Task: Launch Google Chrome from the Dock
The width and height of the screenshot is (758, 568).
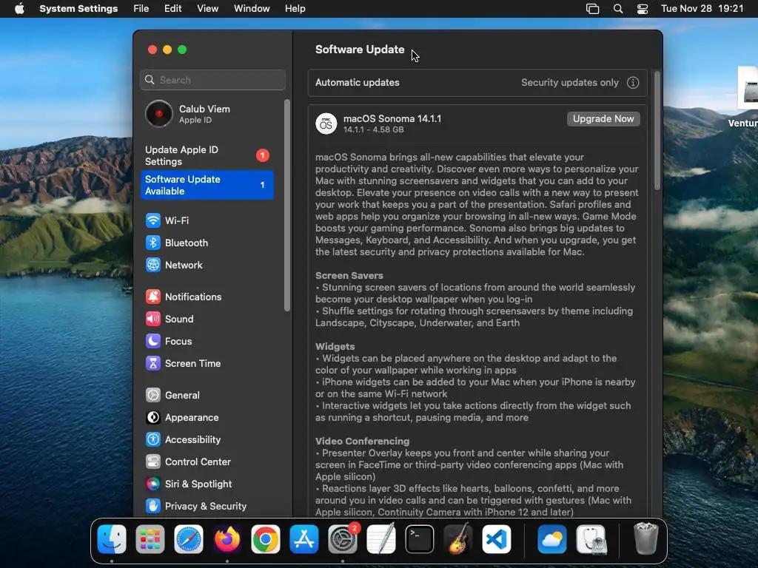Action: point(266,539)
